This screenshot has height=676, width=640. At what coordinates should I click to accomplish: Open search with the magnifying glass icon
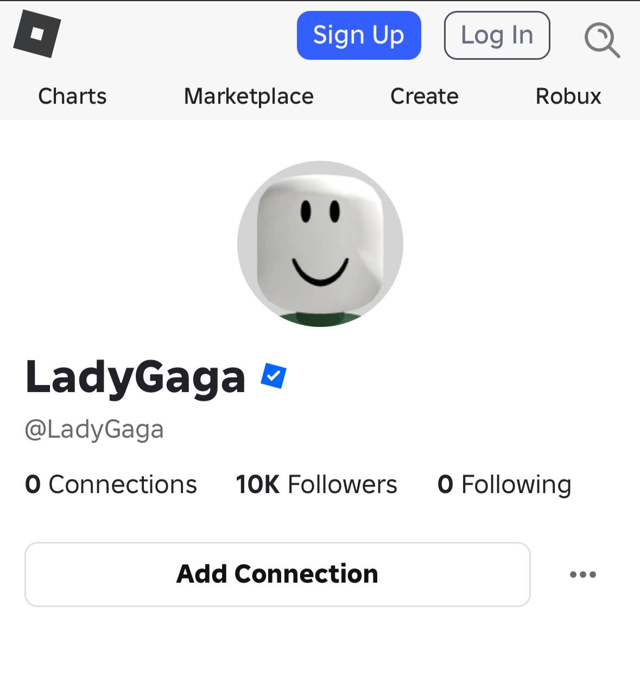click(602, 40)
